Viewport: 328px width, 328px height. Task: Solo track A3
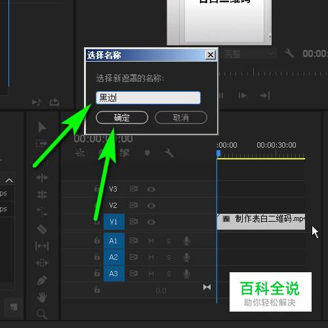click(x=169, y=274)
